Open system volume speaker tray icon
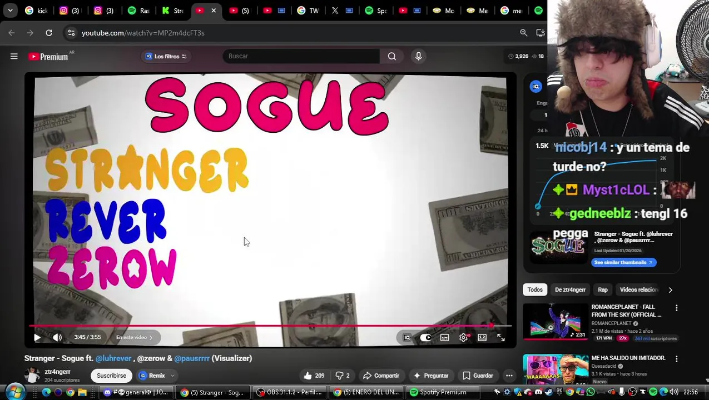This screenshot has width=709, height=400. coord(674,392)
